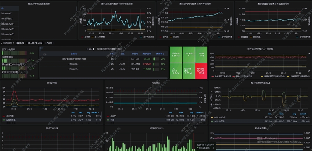Click the sort arrow in the 使用率 column header
The width and height of the screenshot is (312, 151).
point(164,54)
